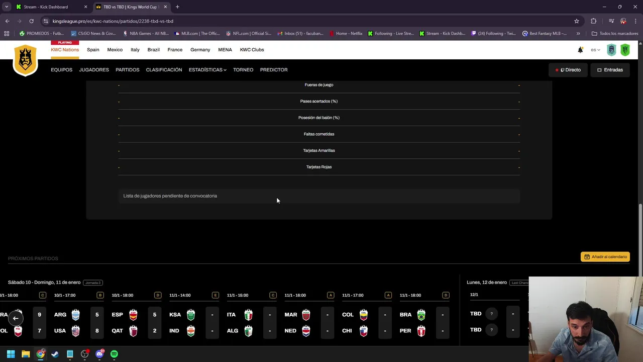Screen dimensions: 643x362
Task: Click the Chile CHI team crest
Action: point(364,331)
